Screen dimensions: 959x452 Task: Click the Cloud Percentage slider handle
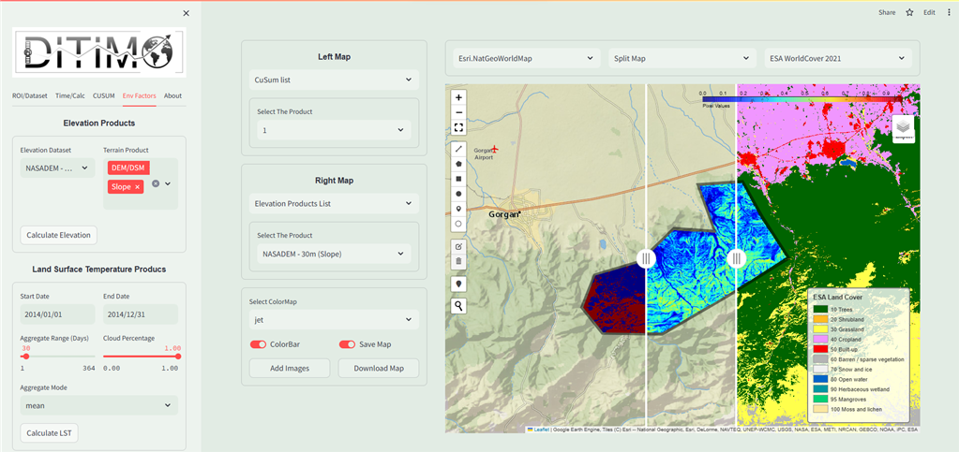178,356
